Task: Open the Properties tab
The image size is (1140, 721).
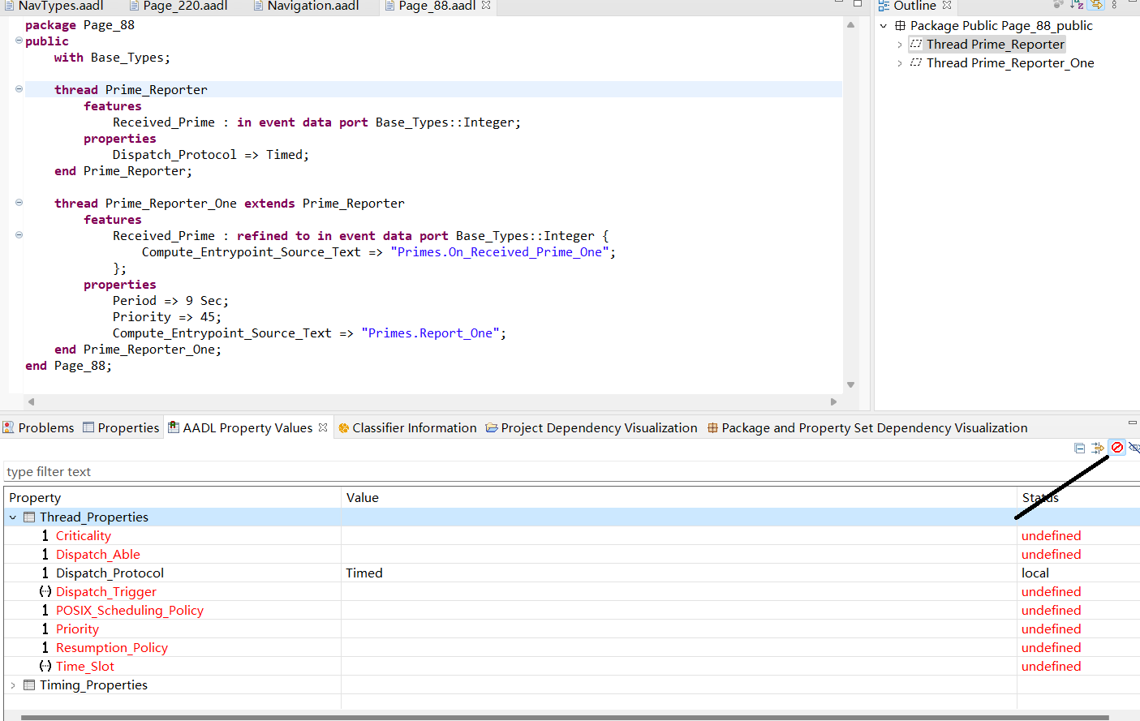Action: [x=121, y=427]
